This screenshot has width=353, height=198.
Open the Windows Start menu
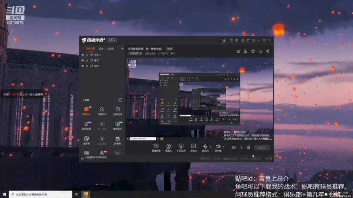click(x=4, y=194)
